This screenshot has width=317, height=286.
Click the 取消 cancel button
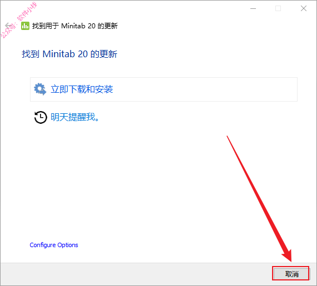pyautogui.click(x=291, y=274)
